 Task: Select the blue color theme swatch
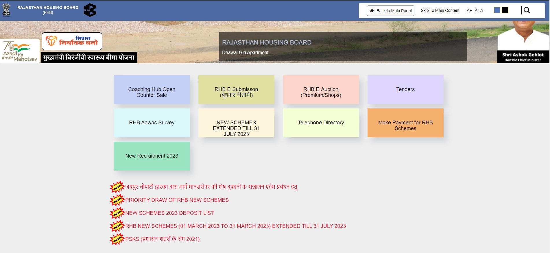[497, 10]
